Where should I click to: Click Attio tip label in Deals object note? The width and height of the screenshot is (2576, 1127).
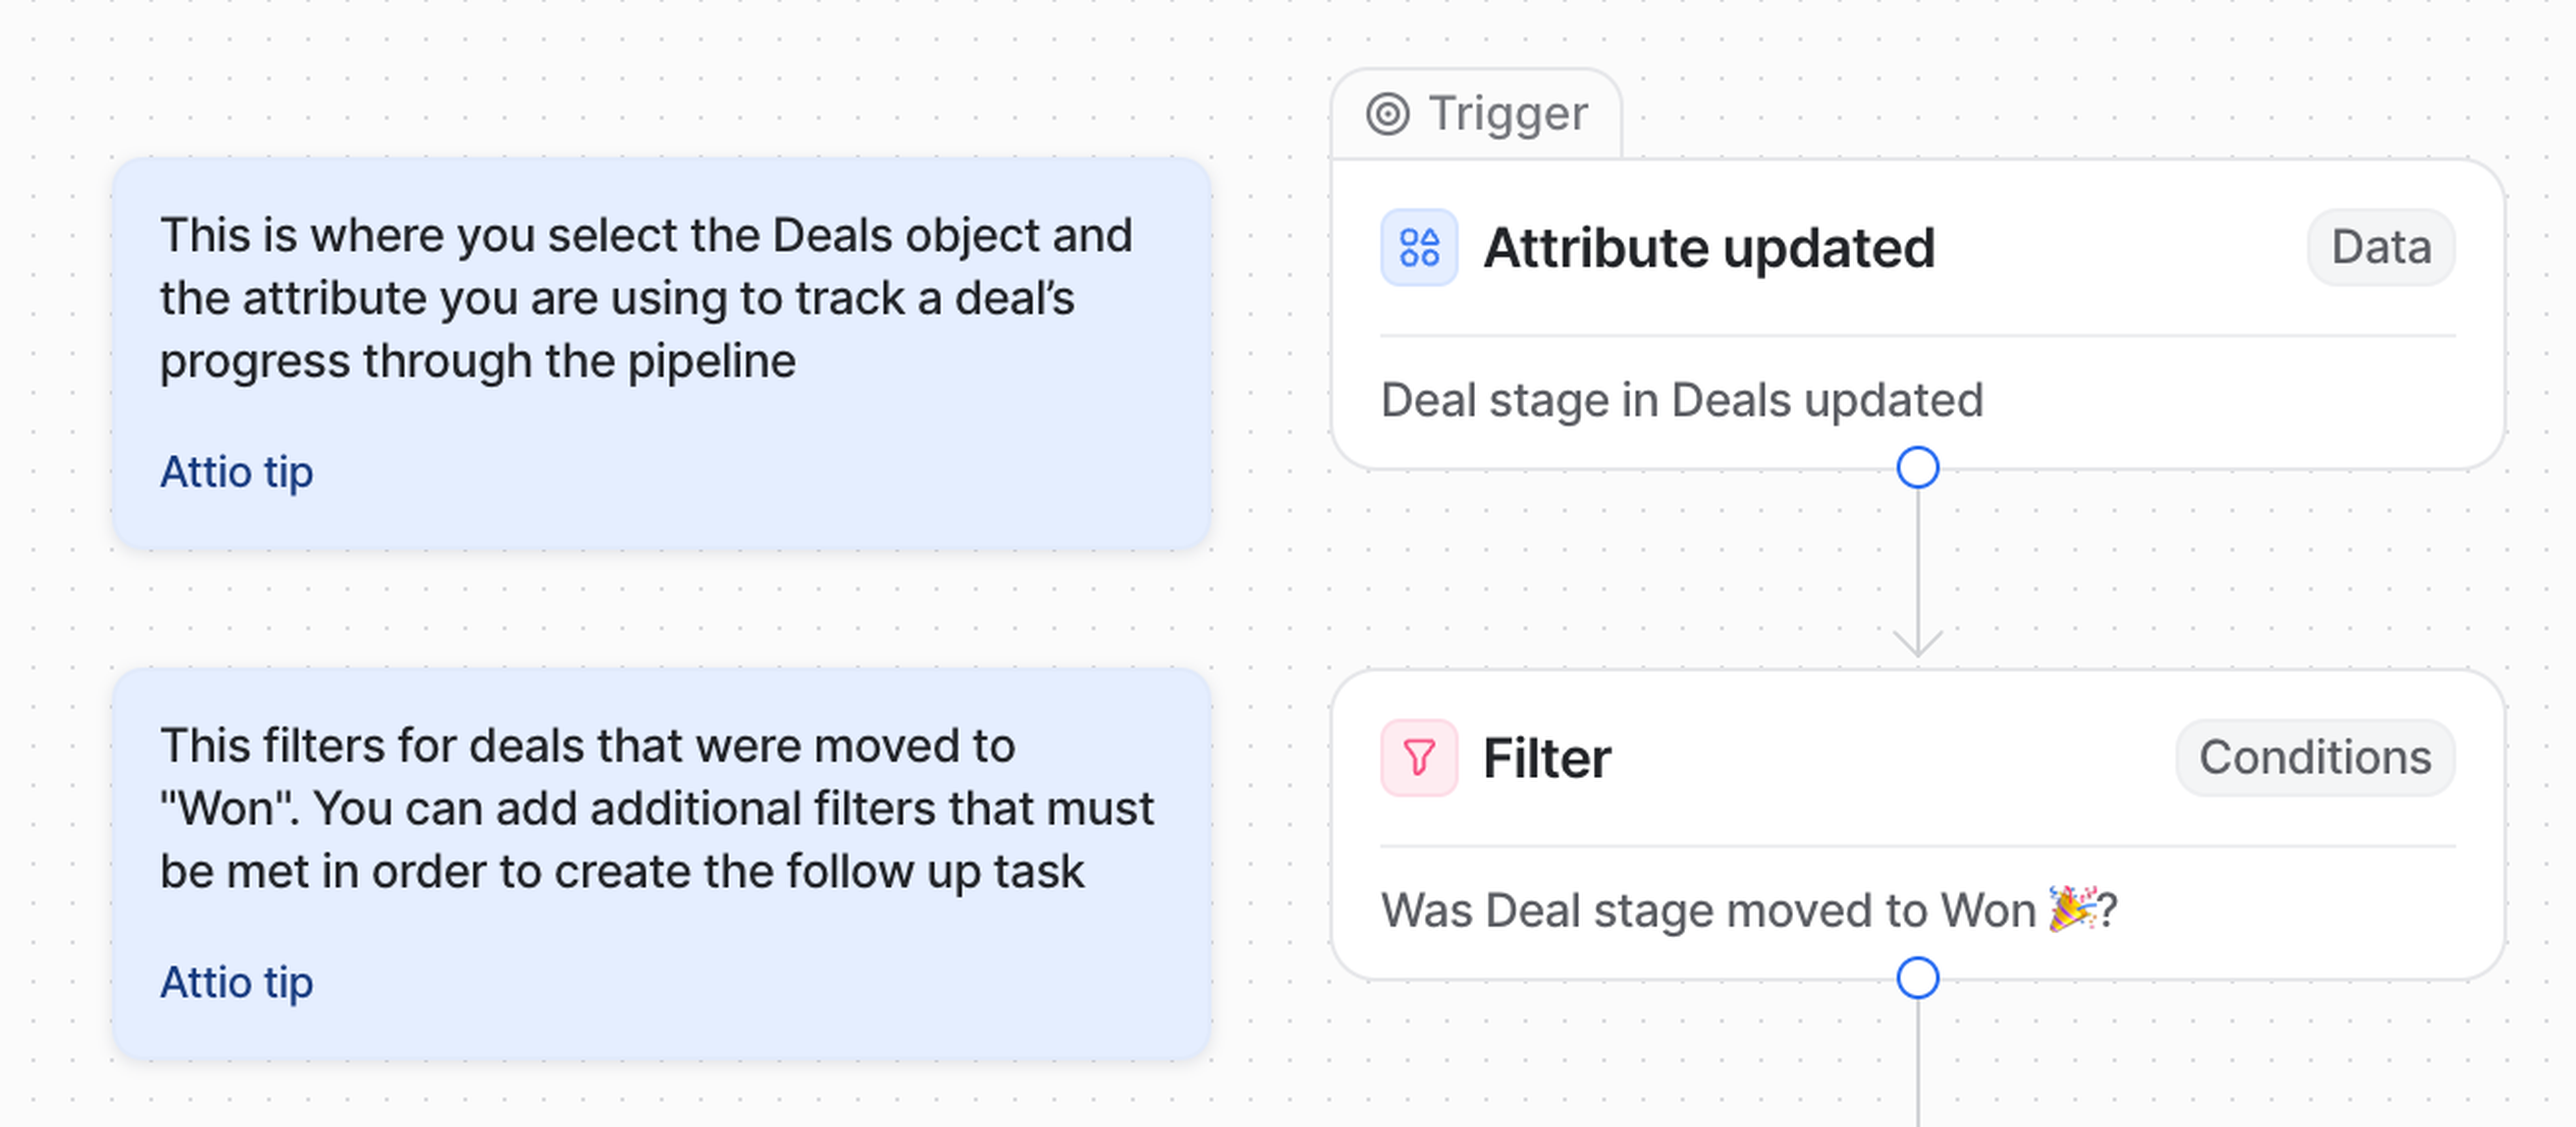pos(236,472)
